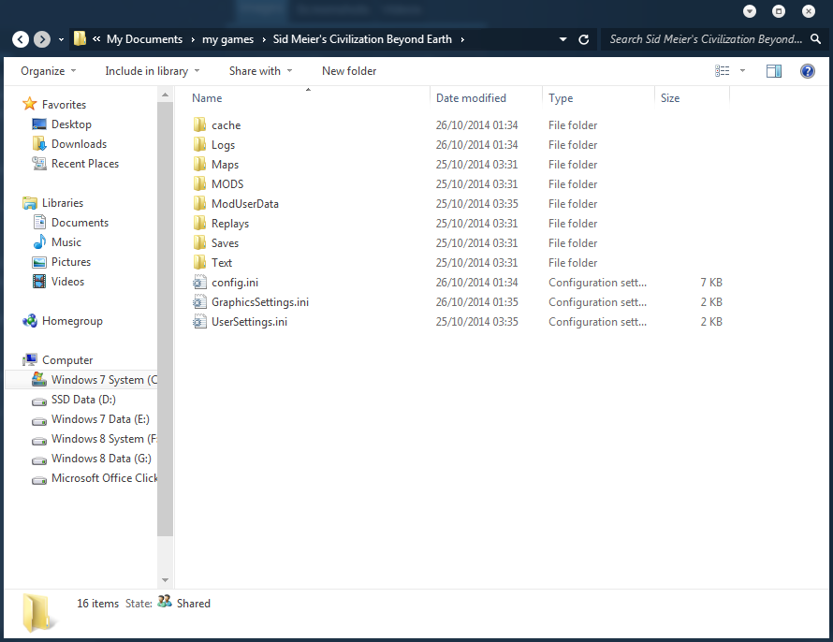Create a New folder
833x642 pixels.
point(349,71)
